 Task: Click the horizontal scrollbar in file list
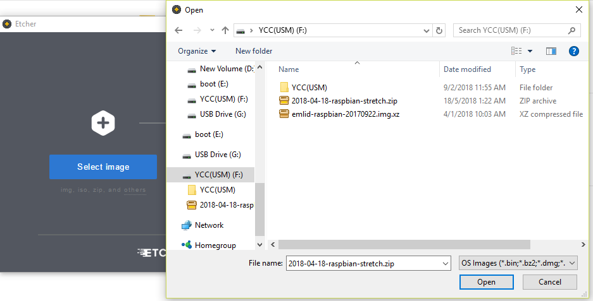424,244
